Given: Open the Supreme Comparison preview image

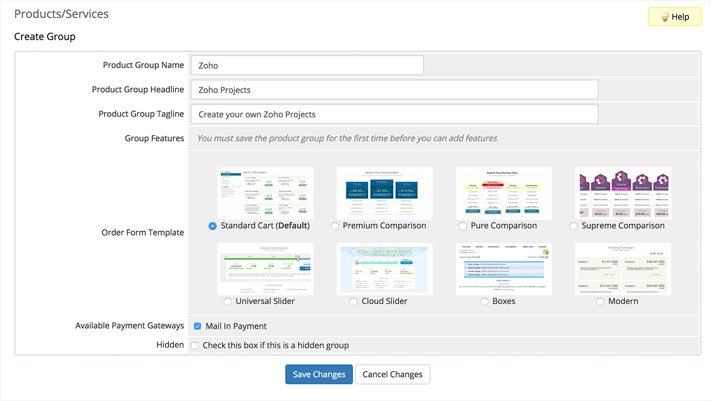Looking at the screenshot, I should coord(623,193).
